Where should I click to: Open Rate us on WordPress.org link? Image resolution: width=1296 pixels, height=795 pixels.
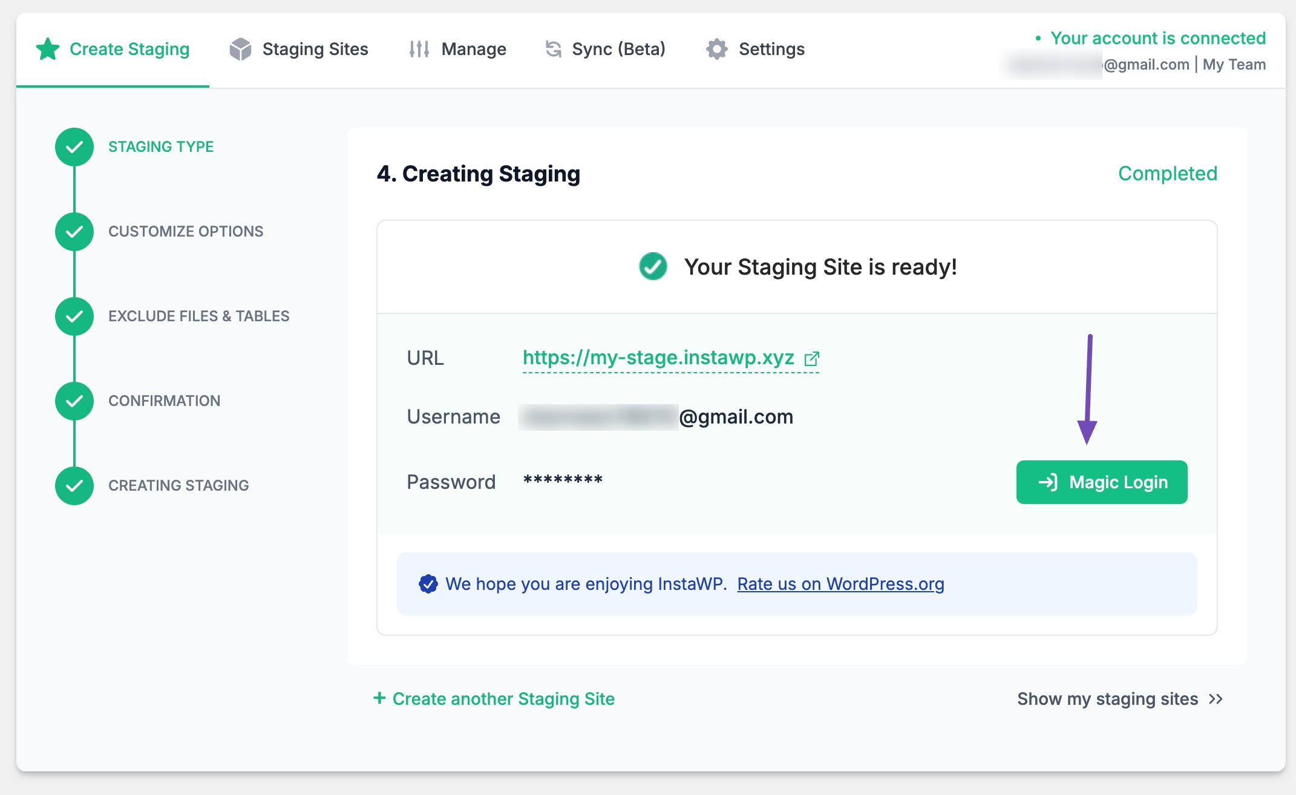pyautogui.click(x=840, y=584)
